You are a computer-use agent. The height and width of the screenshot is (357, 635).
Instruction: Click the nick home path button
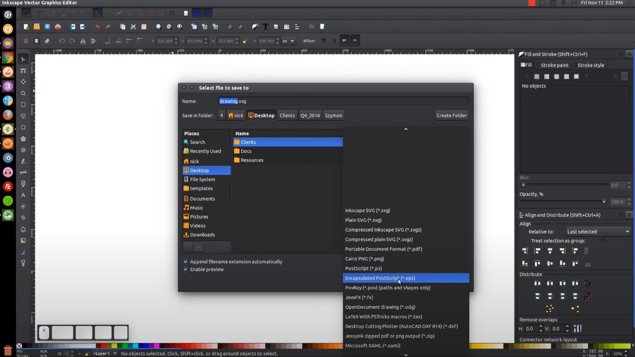236,116
